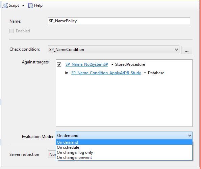Focus the Name field with SP_NamePolicy

point(119,21)
